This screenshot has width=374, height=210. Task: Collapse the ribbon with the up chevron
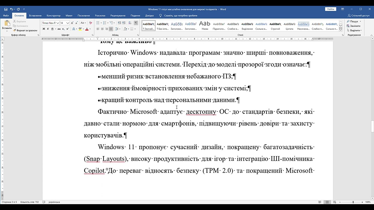[372, 35]
